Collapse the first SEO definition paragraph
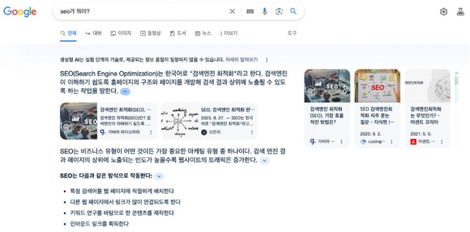The width and height of the screenshot is (470, 232). click(x=125, y=91)
